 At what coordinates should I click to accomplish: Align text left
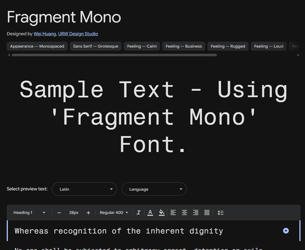click(173, 212)
